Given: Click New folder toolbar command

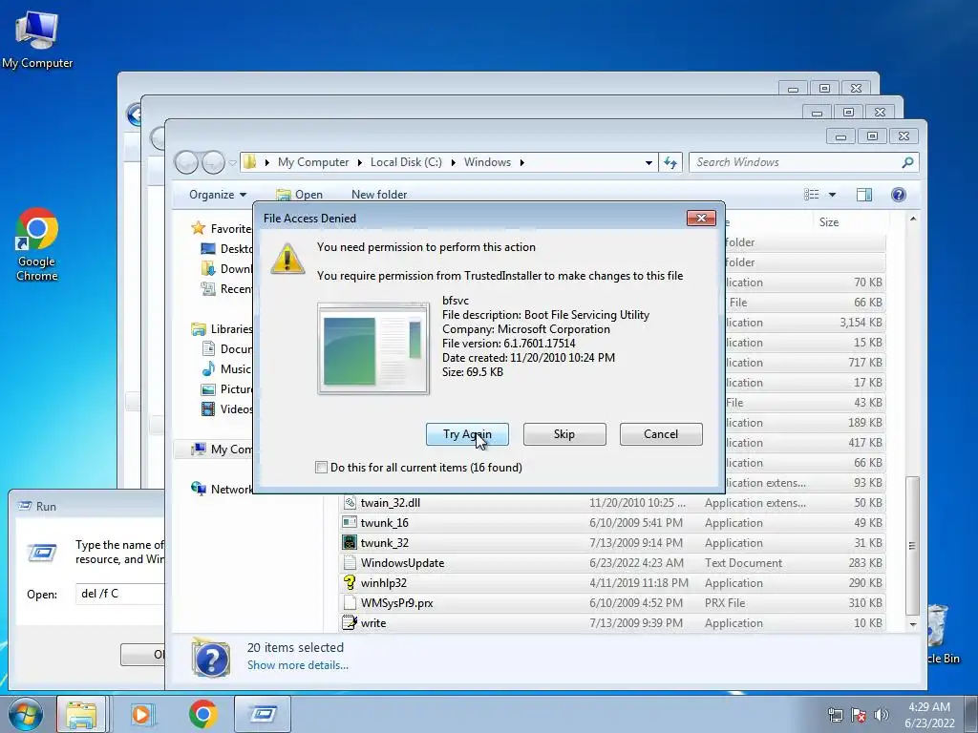Looking at the screenshot, I should click(x=379, y=195).
